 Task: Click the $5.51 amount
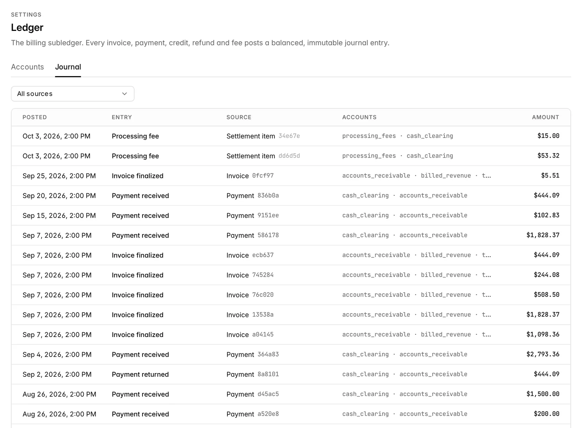550,175
